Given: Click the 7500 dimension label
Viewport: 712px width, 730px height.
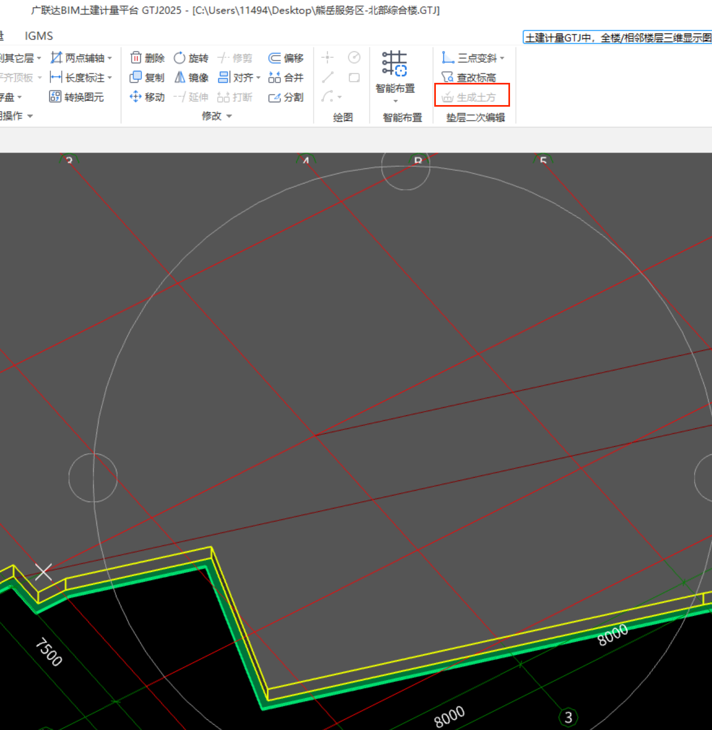Looking at the screenshot, I should [49, 651].
